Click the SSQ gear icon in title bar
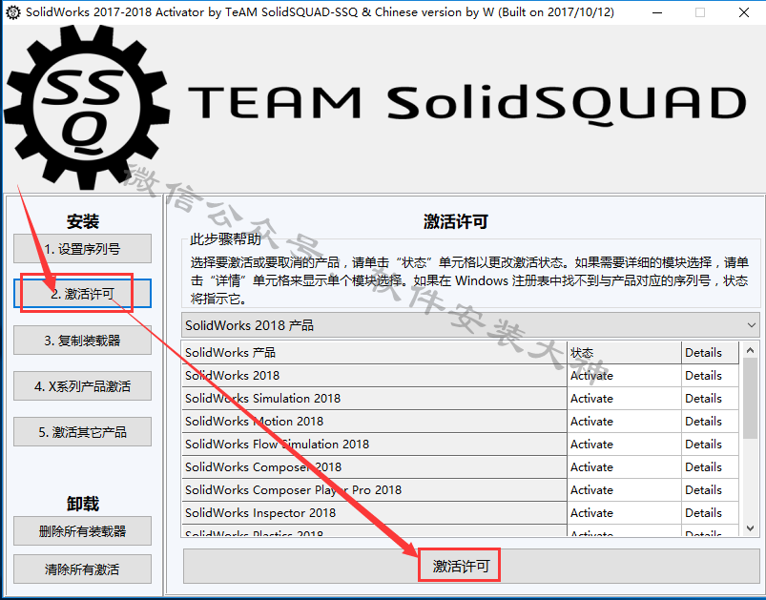 (12, 12)
